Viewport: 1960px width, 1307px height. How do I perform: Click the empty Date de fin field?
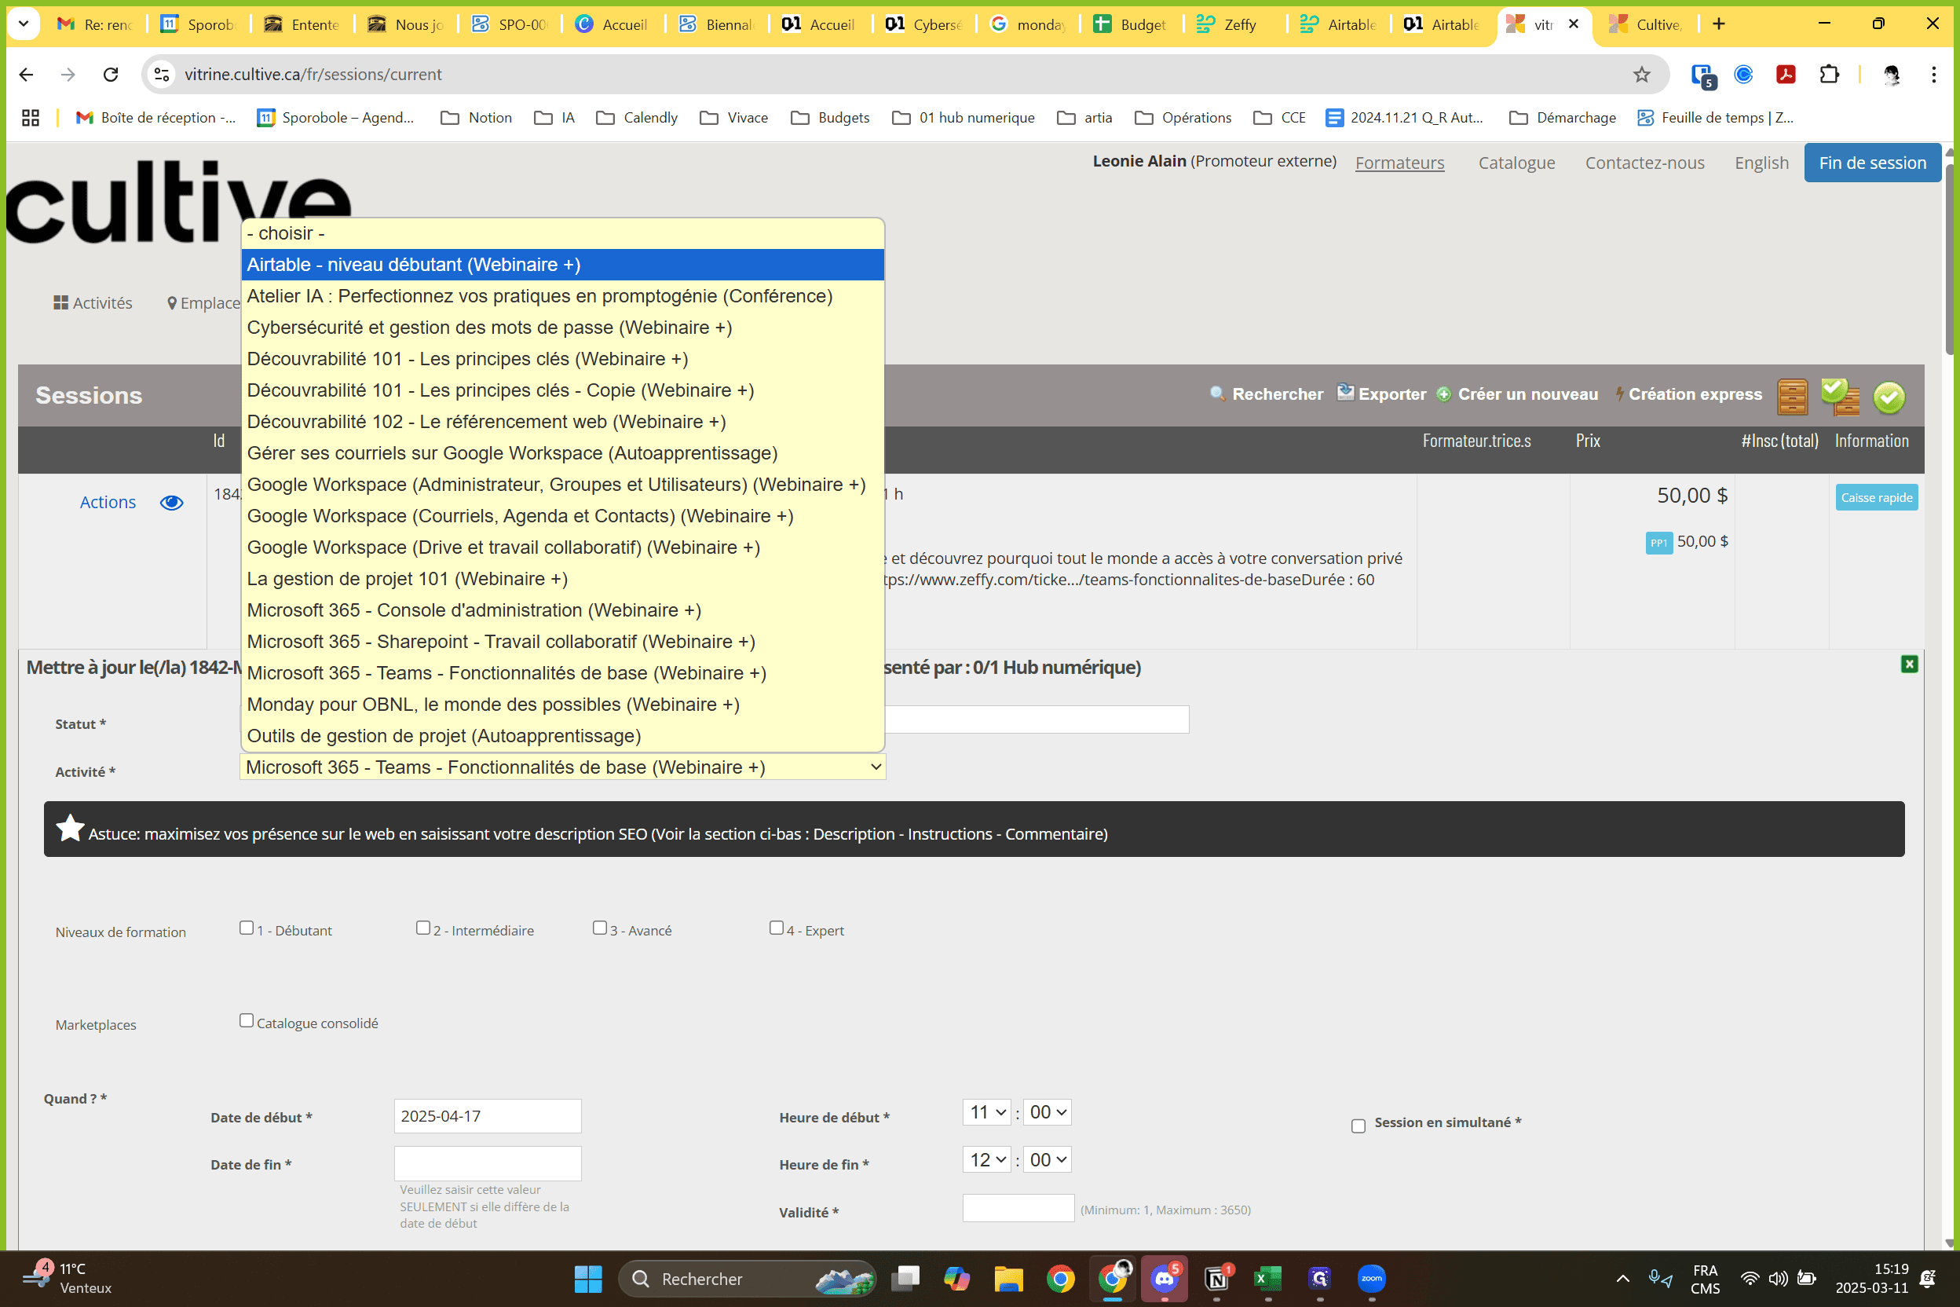(488, 1163)
